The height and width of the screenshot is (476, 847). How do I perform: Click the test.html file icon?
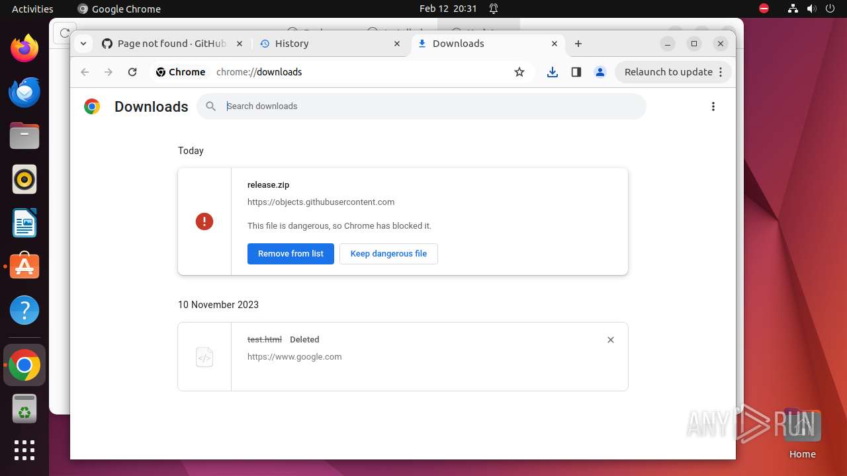(204, 357)
